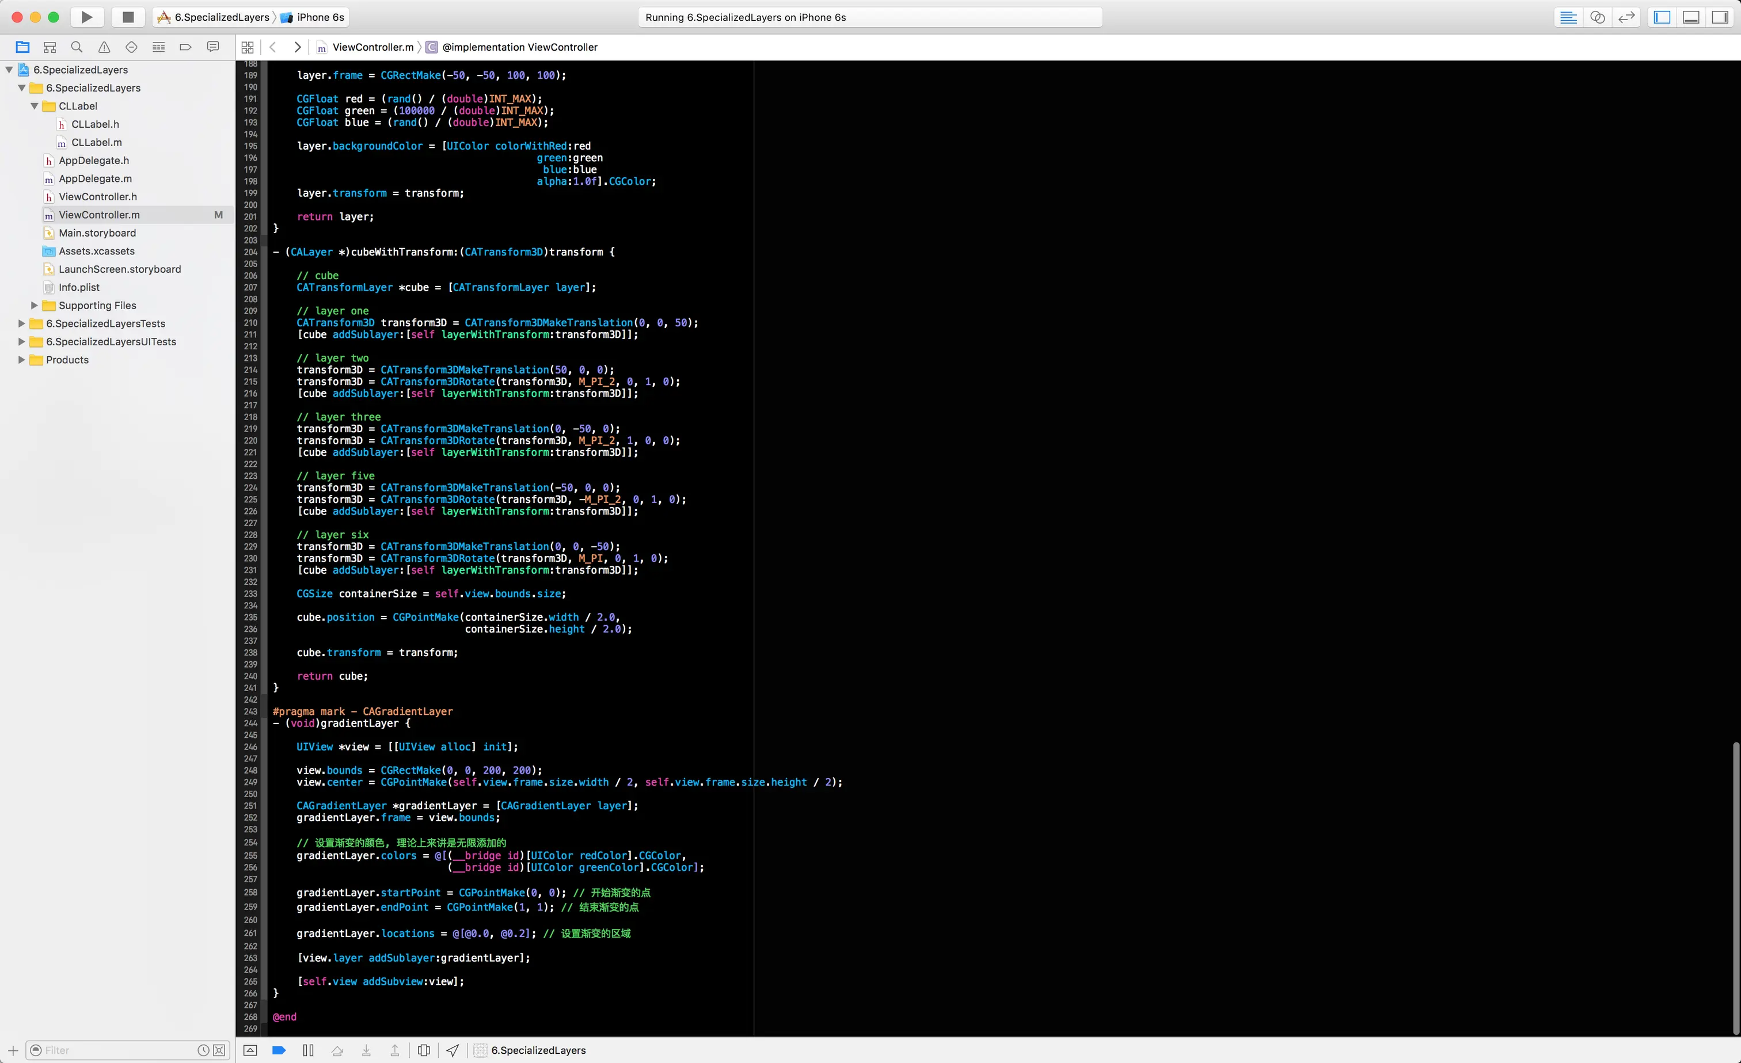Open the Issue navigator warning icon
Viewport: 1741px width, 1063px height.
[x=104, y=47]
